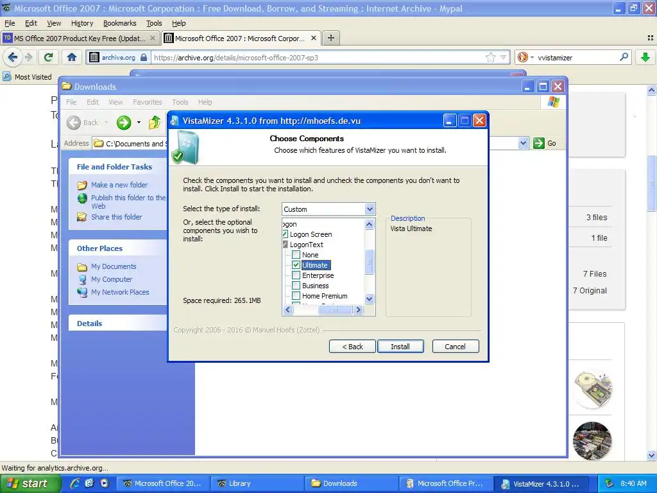
Task: Open the Bookmarks menu in browser
Action: pos(120,24)
